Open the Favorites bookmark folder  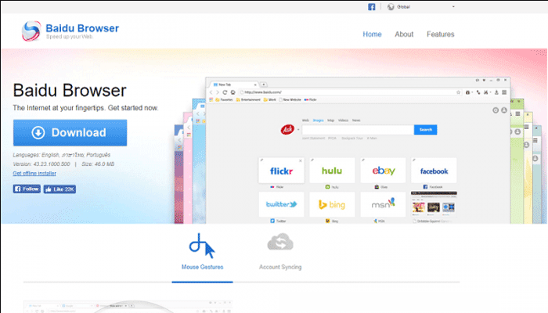coord(225,99)
